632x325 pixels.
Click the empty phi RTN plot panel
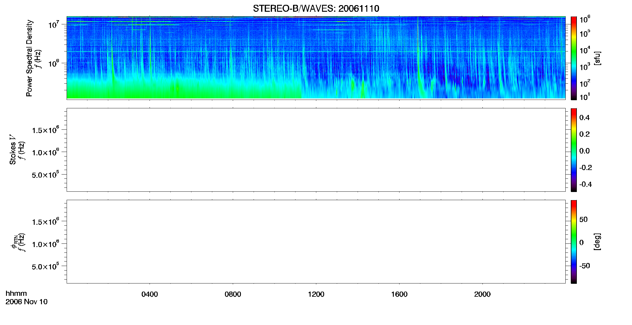[x=316, y=241]
